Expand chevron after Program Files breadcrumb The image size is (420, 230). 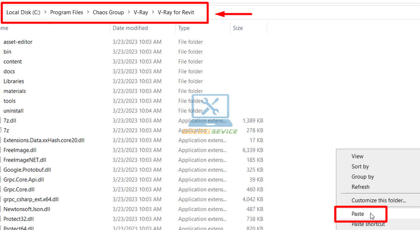click(x=88, y=13)
